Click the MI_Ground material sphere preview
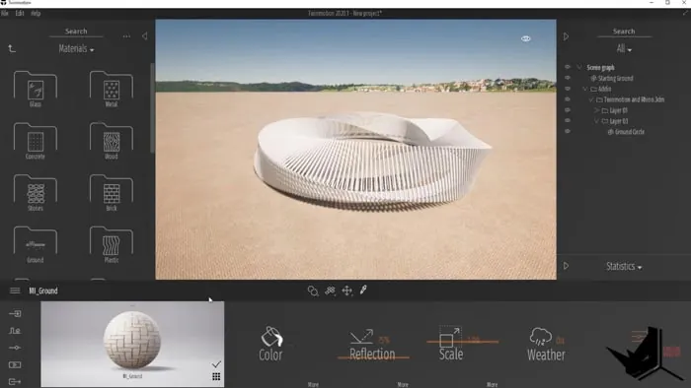The image size is (691, 388). pos(132,340)
